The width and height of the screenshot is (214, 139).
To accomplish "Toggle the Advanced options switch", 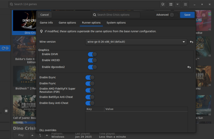I will (174, 15).
